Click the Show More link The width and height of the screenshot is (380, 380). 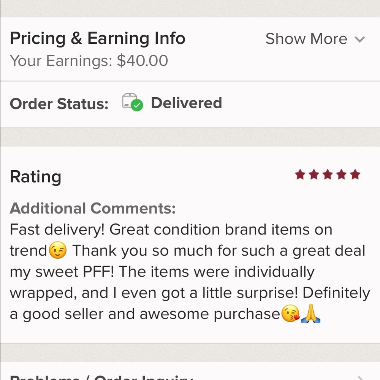tap(307, 38)
